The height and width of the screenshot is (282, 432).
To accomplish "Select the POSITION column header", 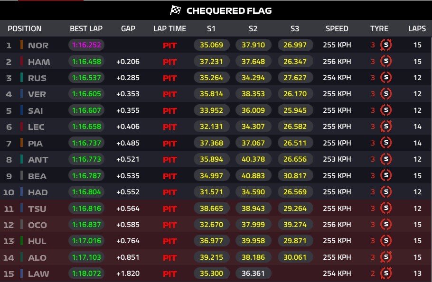I will 25,28.
